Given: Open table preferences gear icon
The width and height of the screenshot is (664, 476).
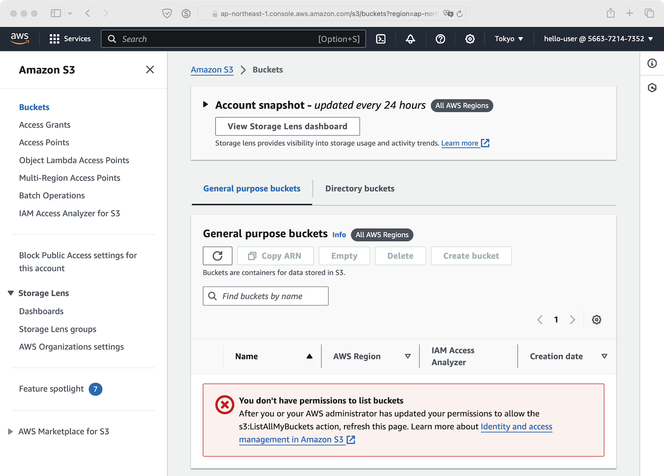Looking at the screenshot, I should [596, 319].
